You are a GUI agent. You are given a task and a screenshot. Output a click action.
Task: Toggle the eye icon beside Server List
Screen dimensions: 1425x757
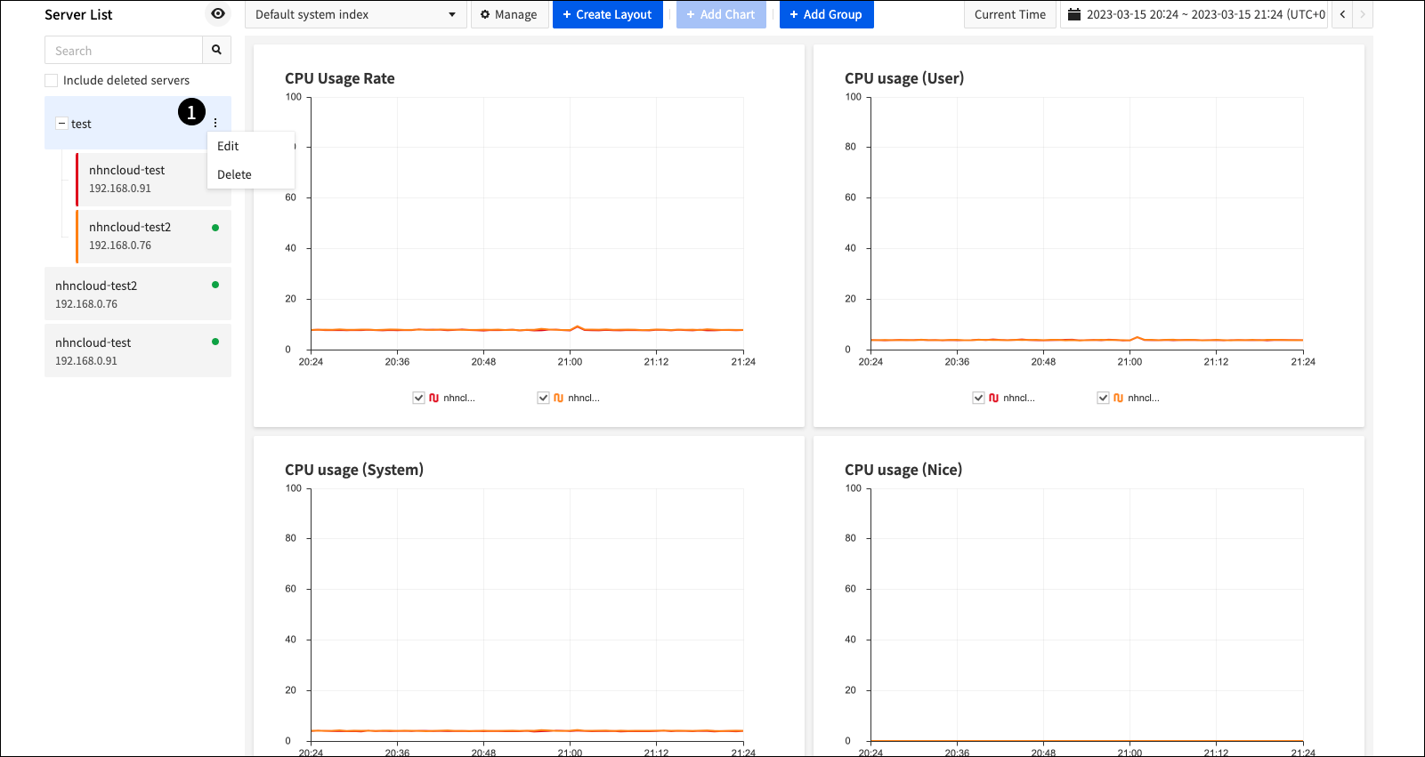218,13
